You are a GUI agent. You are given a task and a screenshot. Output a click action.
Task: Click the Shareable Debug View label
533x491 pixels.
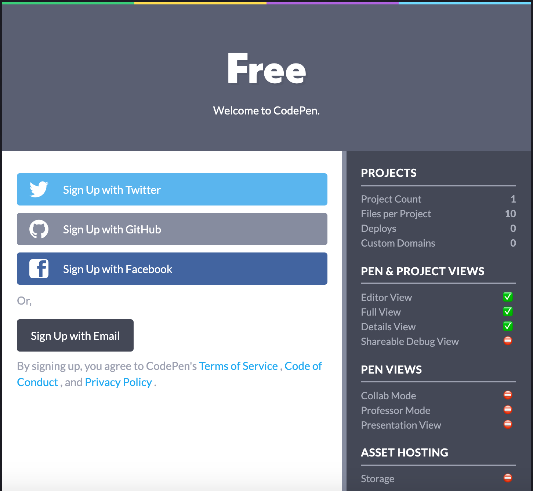410,341
